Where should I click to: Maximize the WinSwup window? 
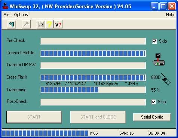163,6
